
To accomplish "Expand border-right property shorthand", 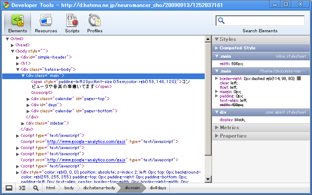I will 217,78.
